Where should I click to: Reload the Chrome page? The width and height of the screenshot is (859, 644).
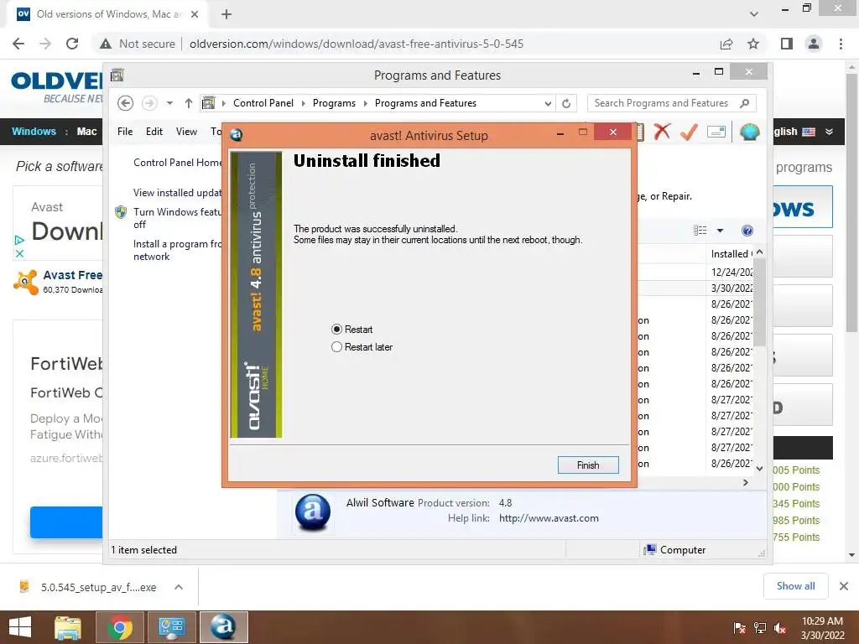click(x=72, y=44)
